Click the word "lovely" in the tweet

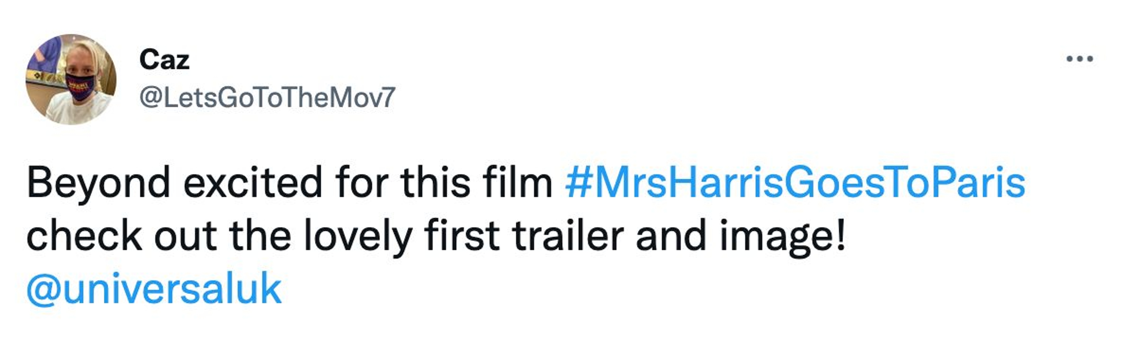click(357, 236)
